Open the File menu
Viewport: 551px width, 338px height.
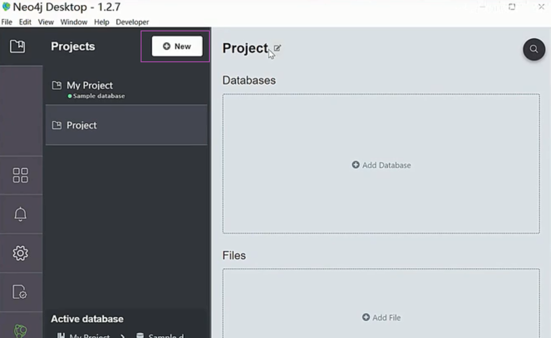tap(7, 22)
